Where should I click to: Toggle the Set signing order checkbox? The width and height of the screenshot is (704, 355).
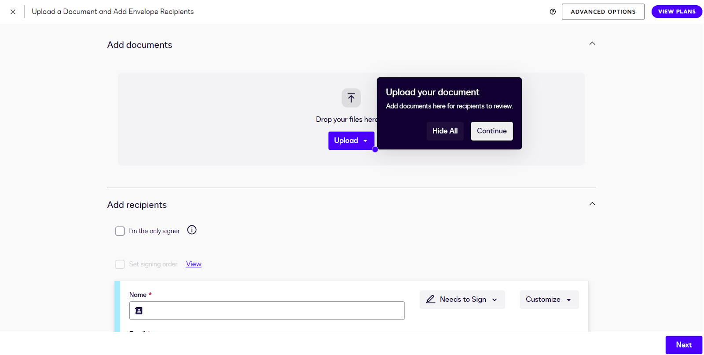120,264
